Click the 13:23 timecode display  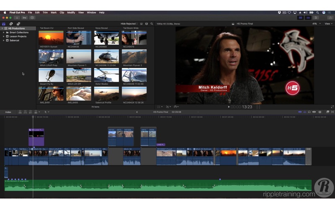point(242,107)
